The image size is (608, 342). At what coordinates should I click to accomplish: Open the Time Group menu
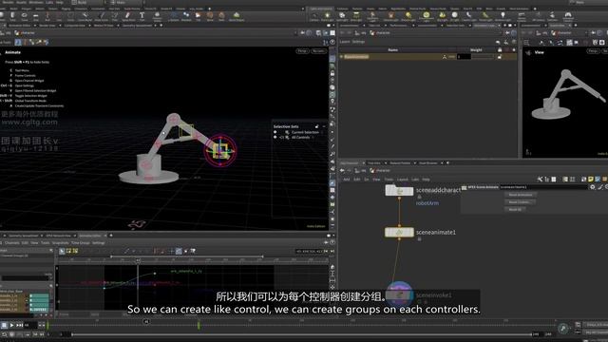[80, 243]
